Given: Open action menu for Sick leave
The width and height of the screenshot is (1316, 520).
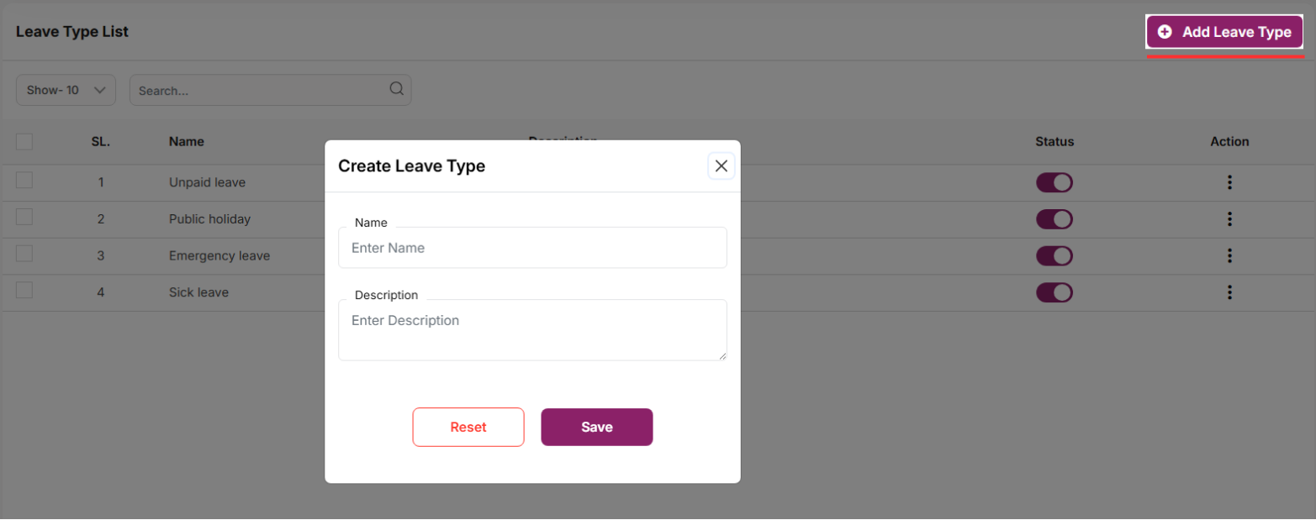Looking at the screenshot, I should (1229, 292).
